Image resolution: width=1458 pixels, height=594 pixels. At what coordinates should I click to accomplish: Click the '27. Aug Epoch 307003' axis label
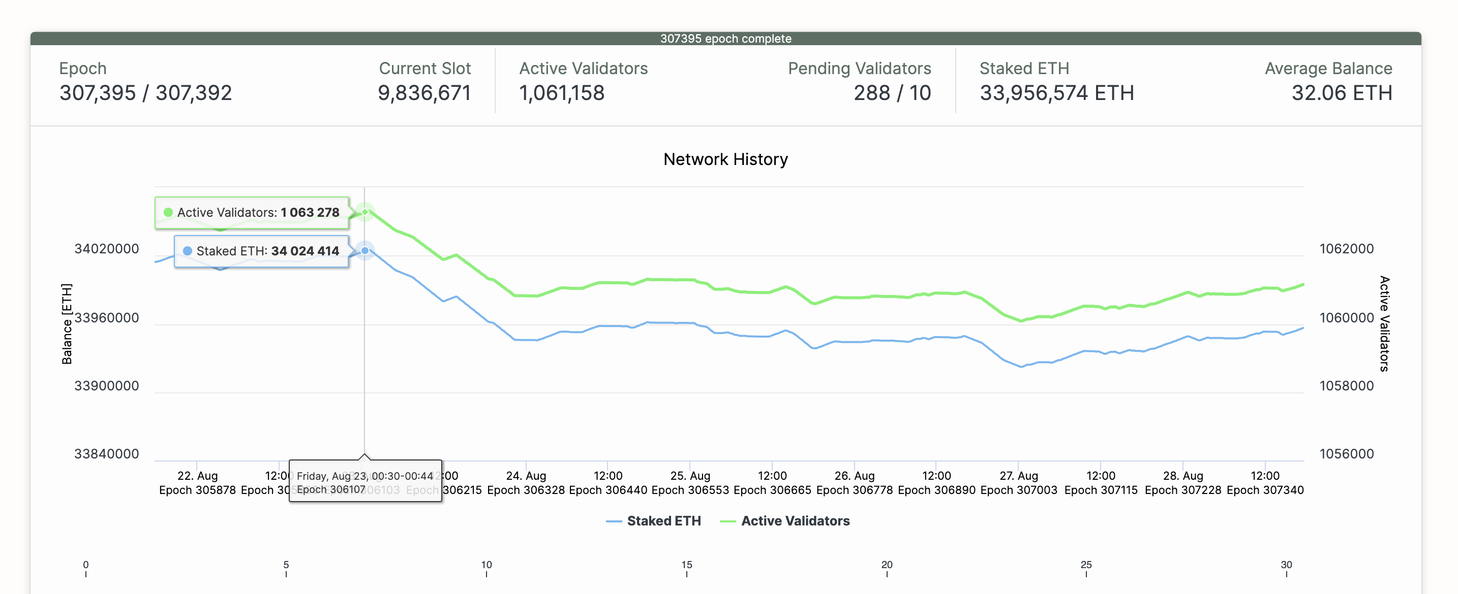click(1018, 483)
